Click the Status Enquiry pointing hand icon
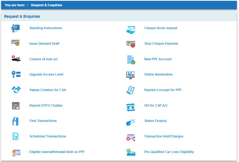 (x=131, y=122)
